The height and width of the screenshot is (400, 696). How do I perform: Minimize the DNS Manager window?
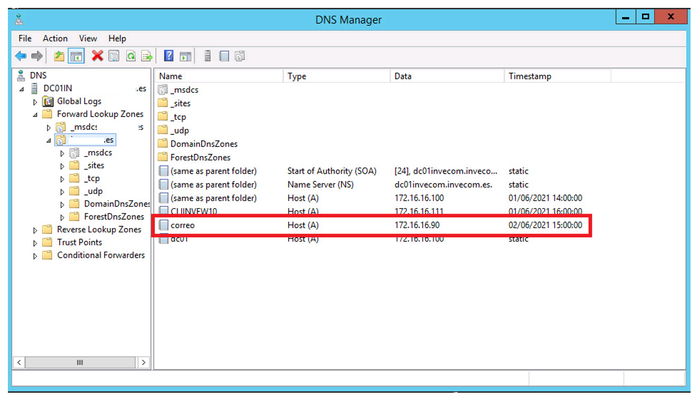click(x=625, y=18)
